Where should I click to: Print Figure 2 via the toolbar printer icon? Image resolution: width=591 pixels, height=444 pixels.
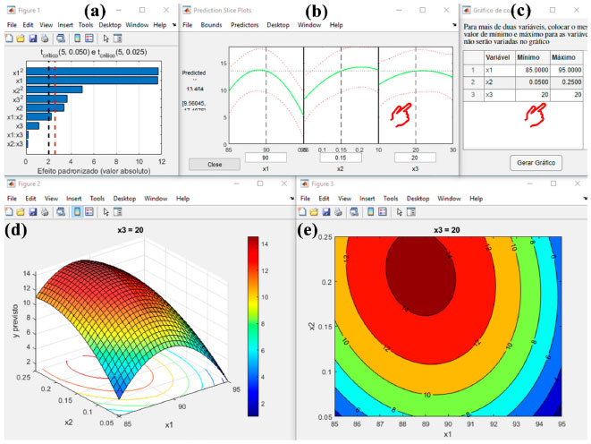coord(45,211)
